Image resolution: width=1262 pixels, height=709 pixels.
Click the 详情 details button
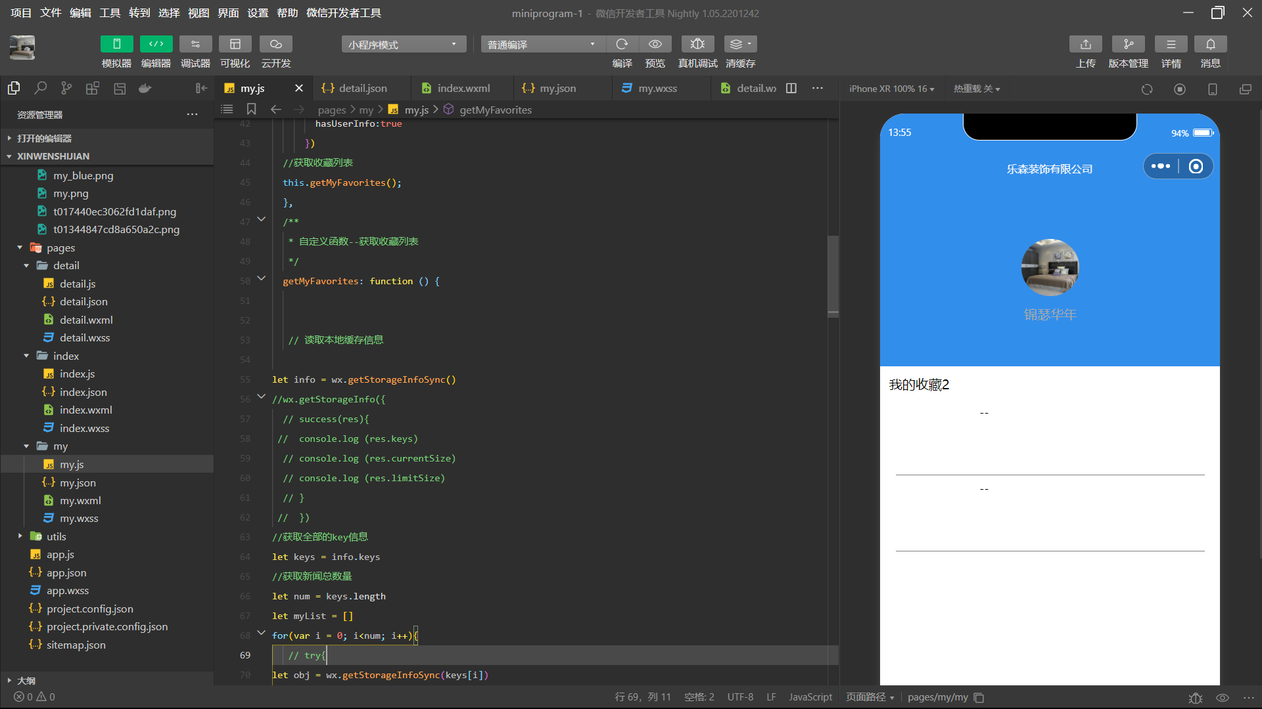click(x=1171, y=44)
